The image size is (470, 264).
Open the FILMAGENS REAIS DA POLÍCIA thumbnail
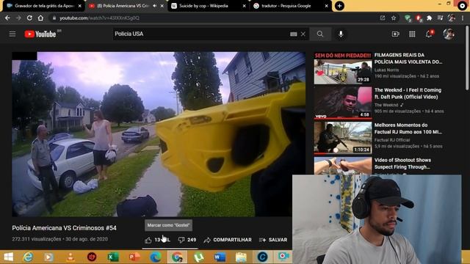(x=343, y=68)
